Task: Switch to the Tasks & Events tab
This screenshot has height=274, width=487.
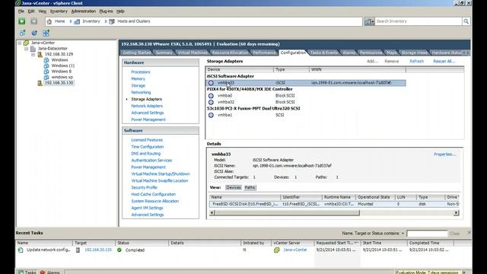Action: [x=323, y=53]
